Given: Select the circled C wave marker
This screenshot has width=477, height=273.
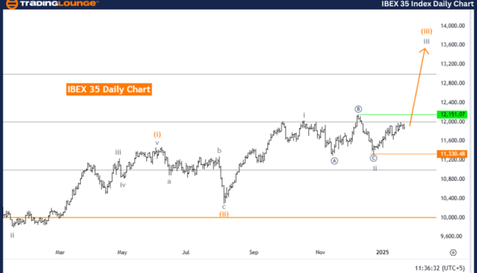Looking at the screenshot, I should 373,158.
